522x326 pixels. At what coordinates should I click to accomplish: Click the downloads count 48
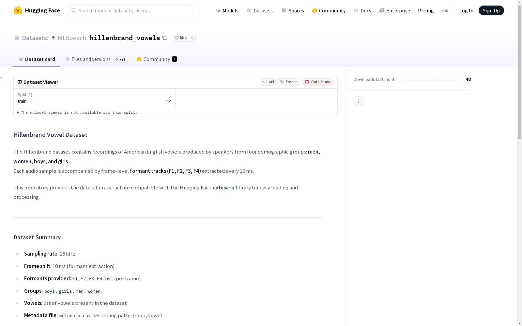pyautogui.click(x=468, y=79)
